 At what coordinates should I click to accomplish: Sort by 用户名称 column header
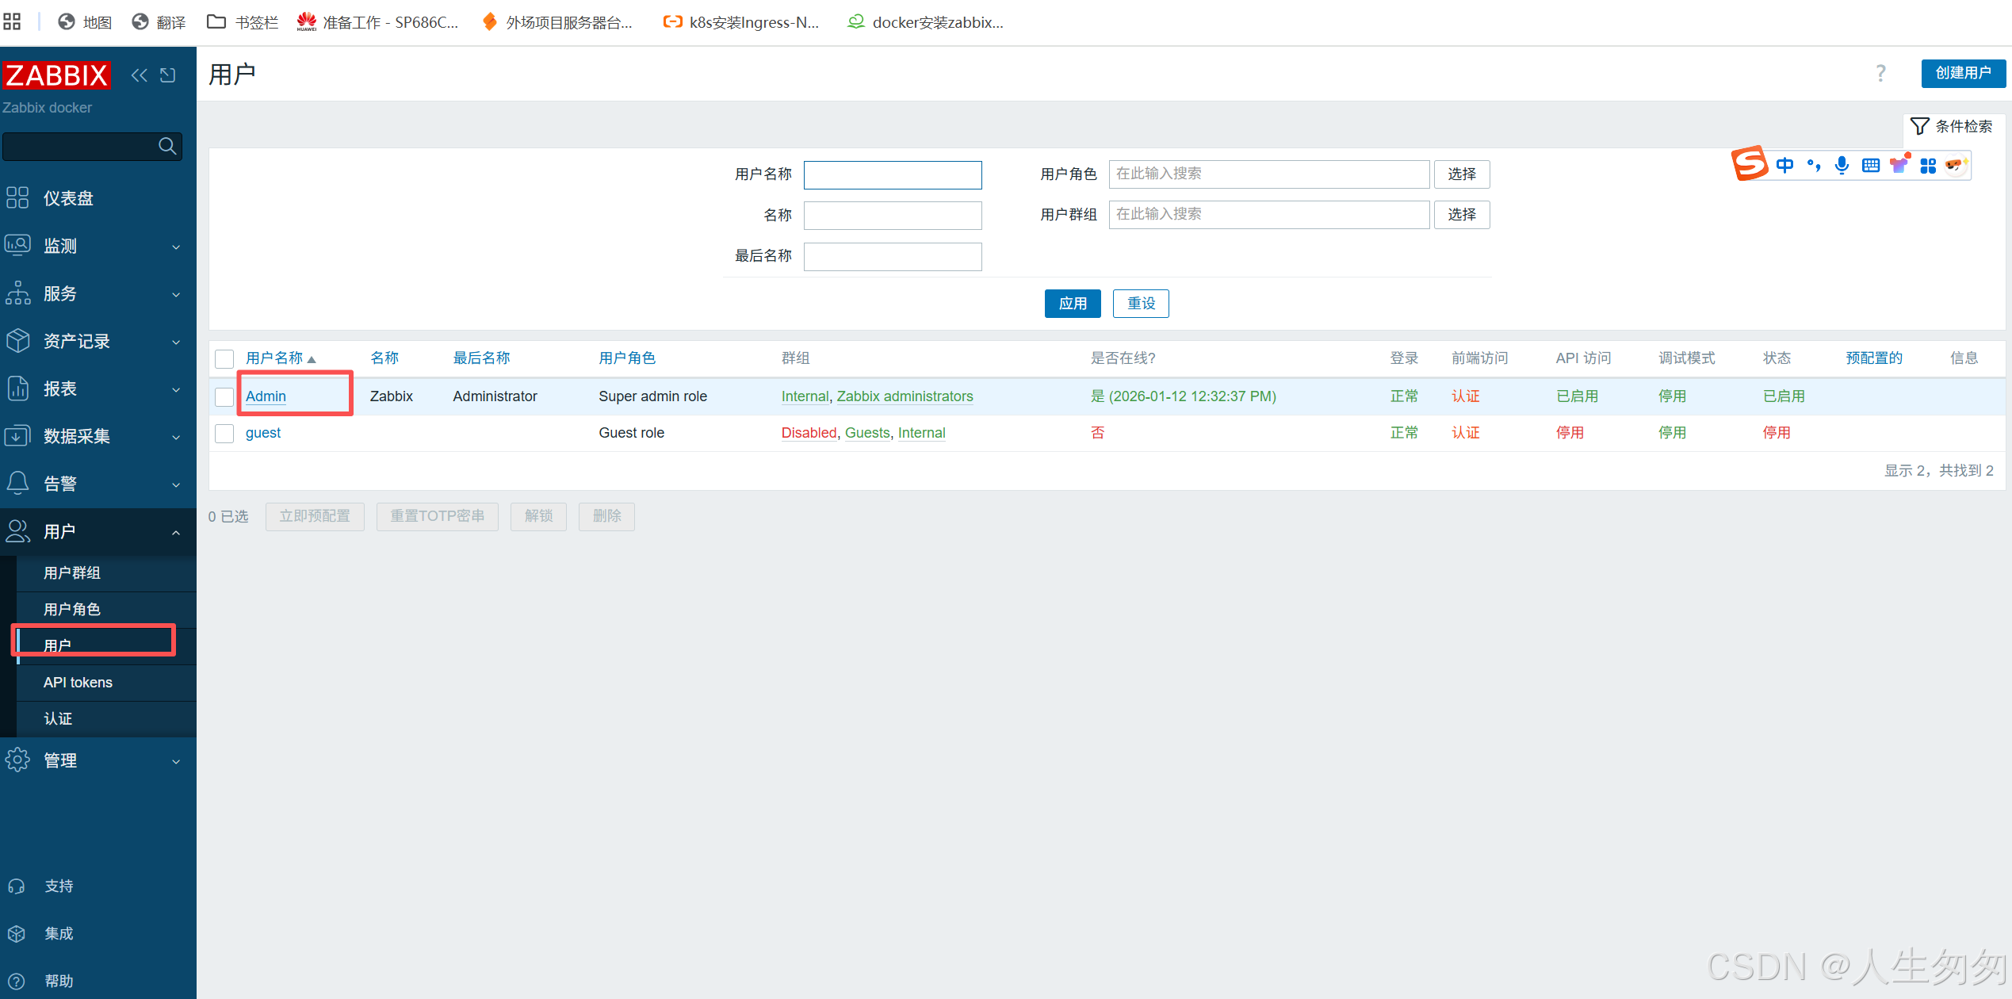click(x=275, y=358)
